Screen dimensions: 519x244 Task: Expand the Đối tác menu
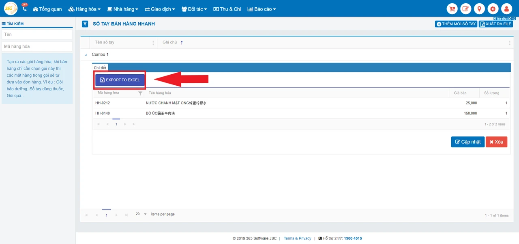194,9
